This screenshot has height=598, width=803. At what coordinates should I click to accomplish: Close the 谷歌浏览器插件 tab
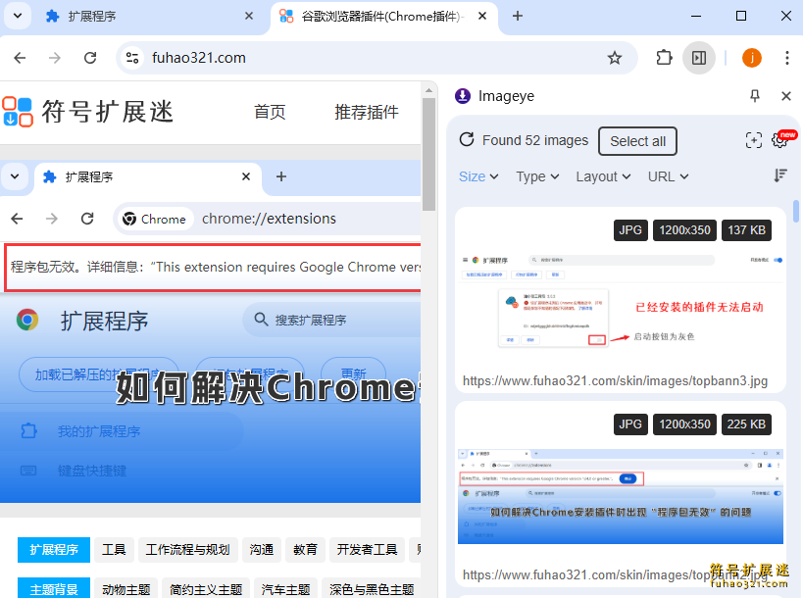click(482, 16)
